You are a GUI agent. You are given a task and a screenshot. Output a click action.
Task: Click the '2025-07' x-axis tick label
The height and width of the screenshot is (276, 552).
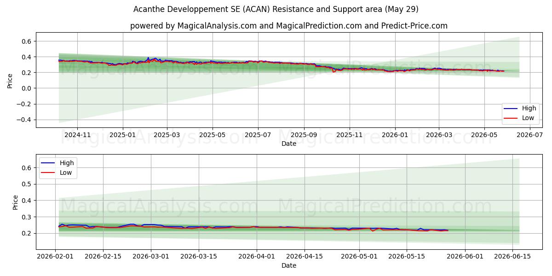(x=258, y=135)
